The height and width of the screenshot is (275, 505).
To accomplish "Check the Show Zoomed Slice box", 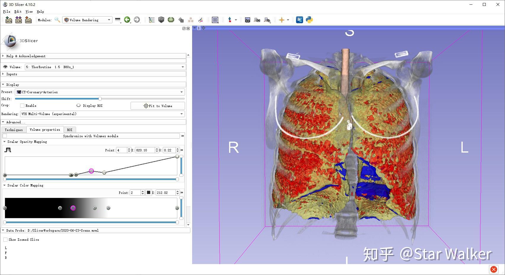I will pos(5,239).
